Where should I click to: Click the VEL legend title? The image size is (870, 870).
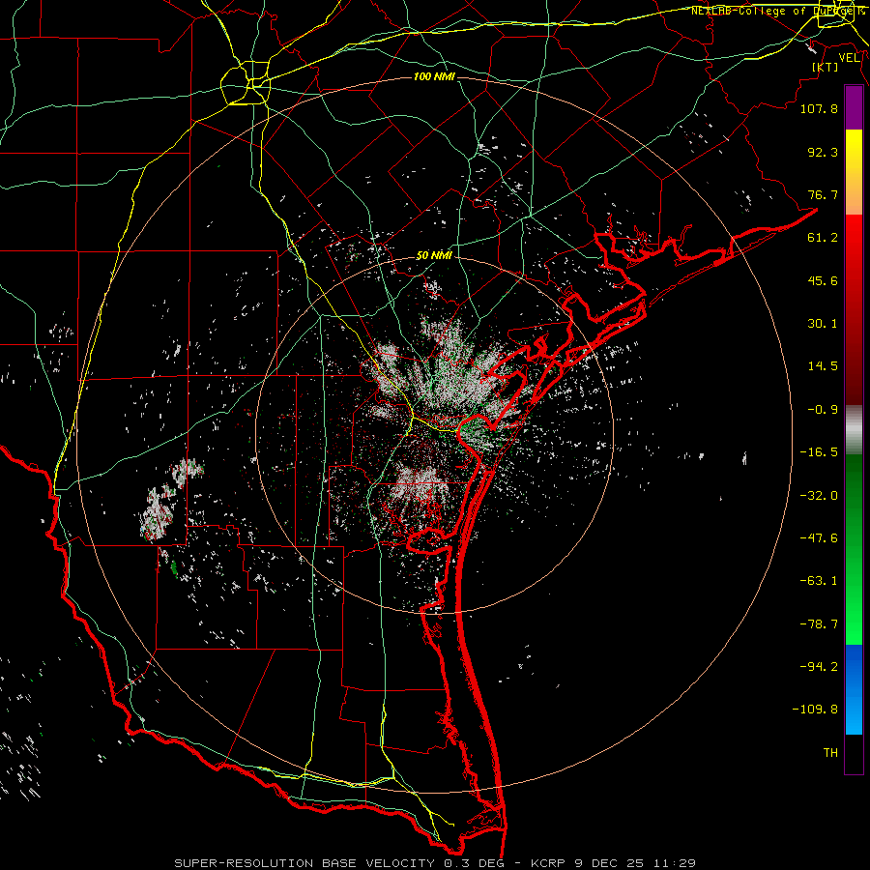point(849,58)
